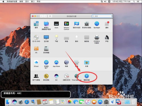
Task: Open the Window menu in menu bar
Action: 33,1
